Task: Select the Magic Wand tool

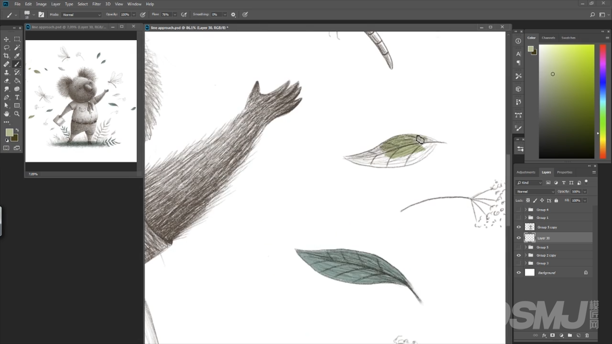Action: point(17,47)
